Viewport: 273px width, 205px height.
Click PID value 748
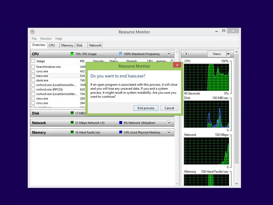(x=82, y=80)
